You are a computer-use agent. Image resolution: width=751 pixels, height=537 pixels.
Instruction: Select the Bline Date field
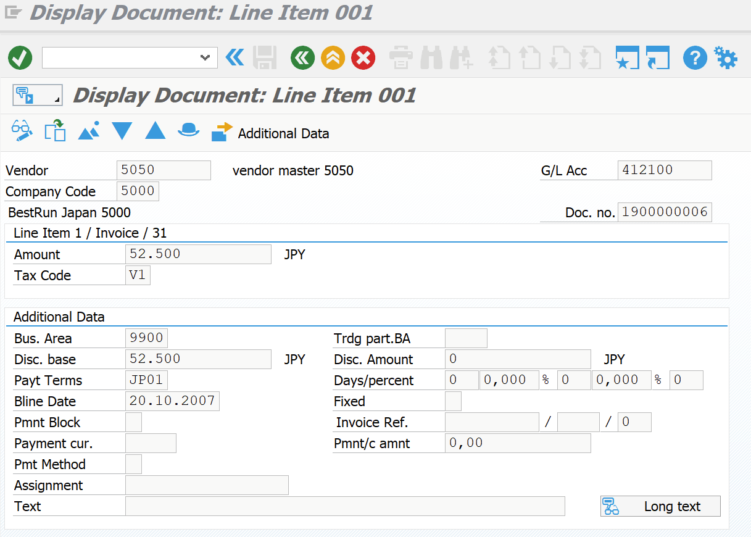[x=172, y=401]
